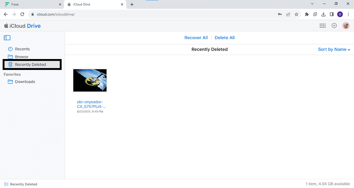
Task: Open the iCloud account avatar
Action: [346, 26]
